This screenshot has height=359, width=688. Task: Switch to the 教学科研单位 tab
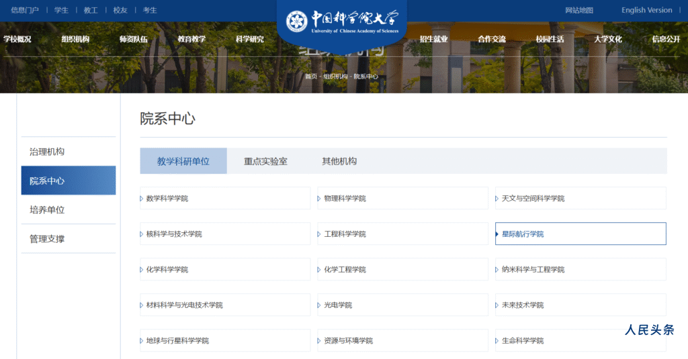coord(183,161)
